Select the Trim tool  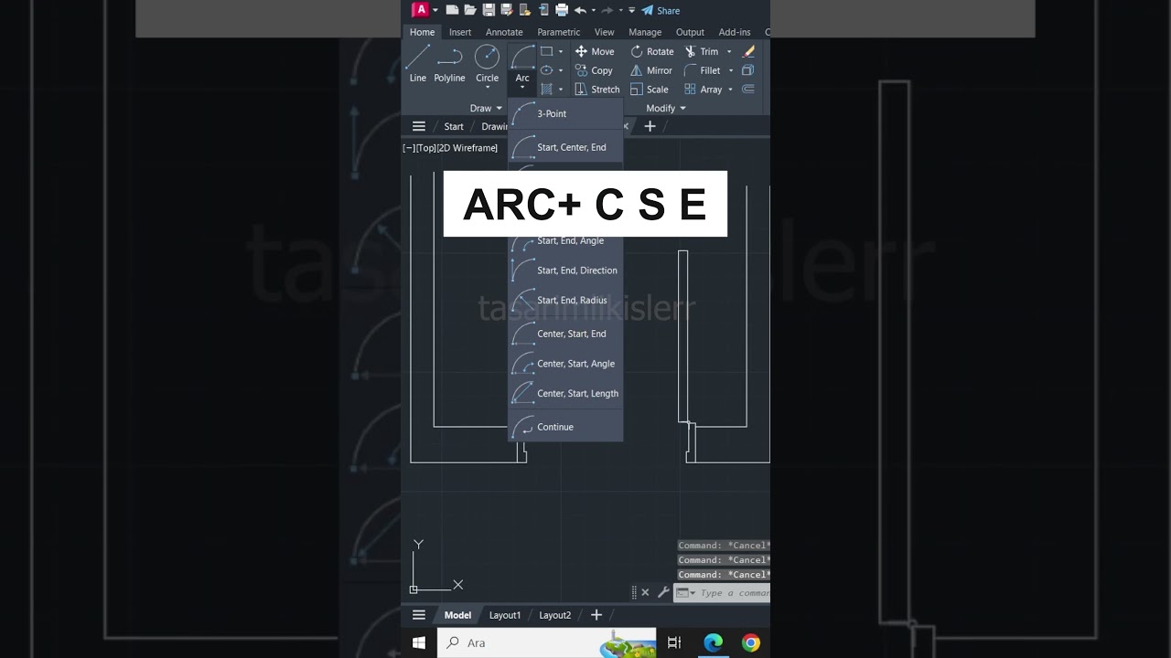[x=702, y=51]
